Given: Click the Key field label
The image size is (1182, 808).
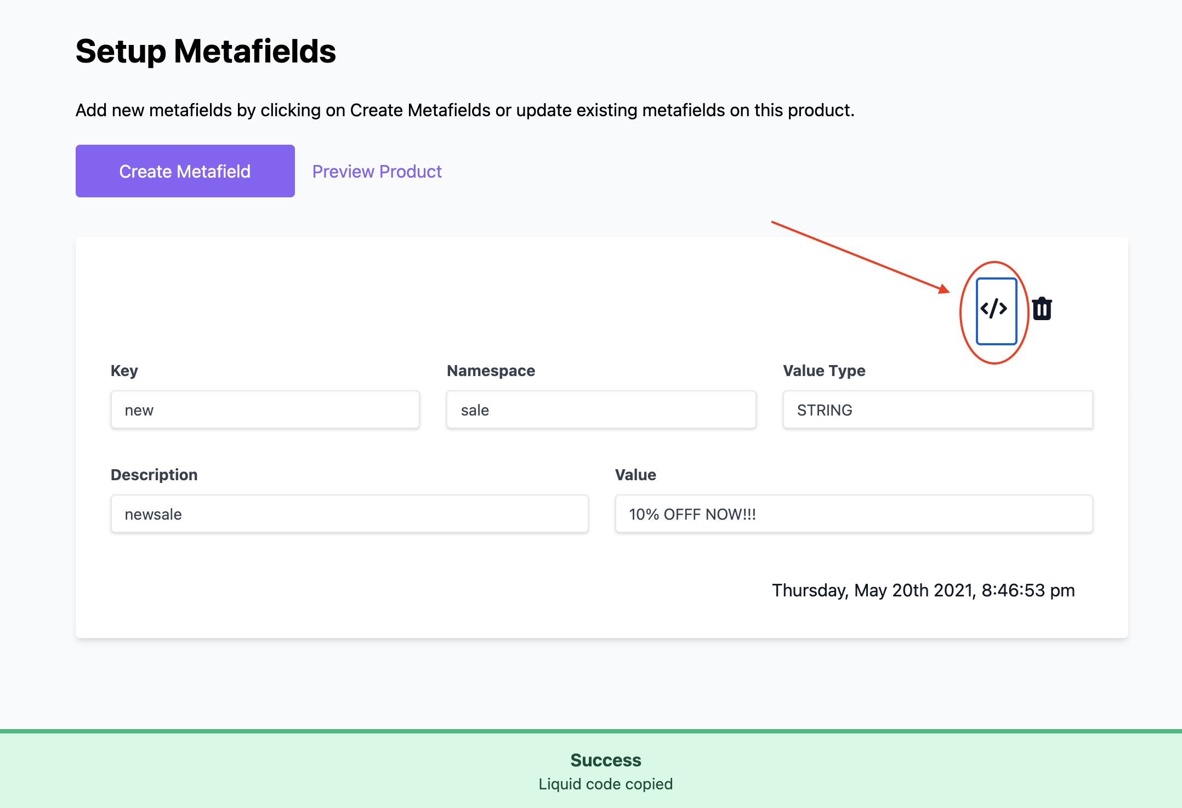Looking at the screenshot, I should pyautogui.click(x=124, y=371).
